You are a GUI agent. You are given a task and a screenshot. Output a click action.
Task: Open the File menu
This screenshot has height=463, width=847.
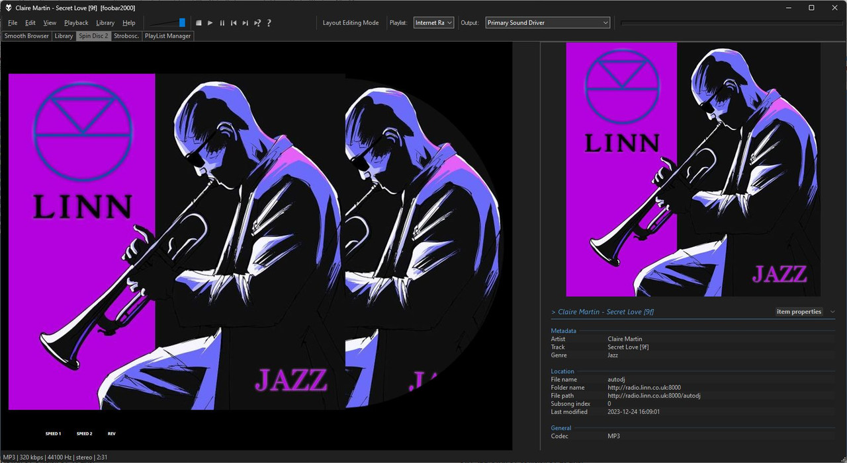(13, 22)
